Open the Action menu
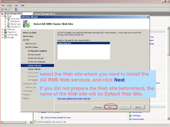Image resolution: width=170 pixels, height=127 pixels. pyautogui.click(x=10, y=5)
